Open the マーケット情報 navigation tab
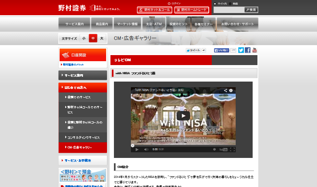 click(127, 24)
